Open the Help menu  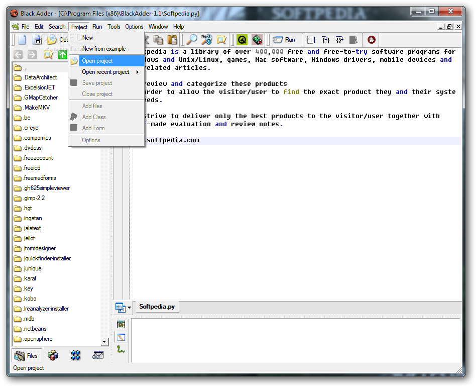pos(179,27)
